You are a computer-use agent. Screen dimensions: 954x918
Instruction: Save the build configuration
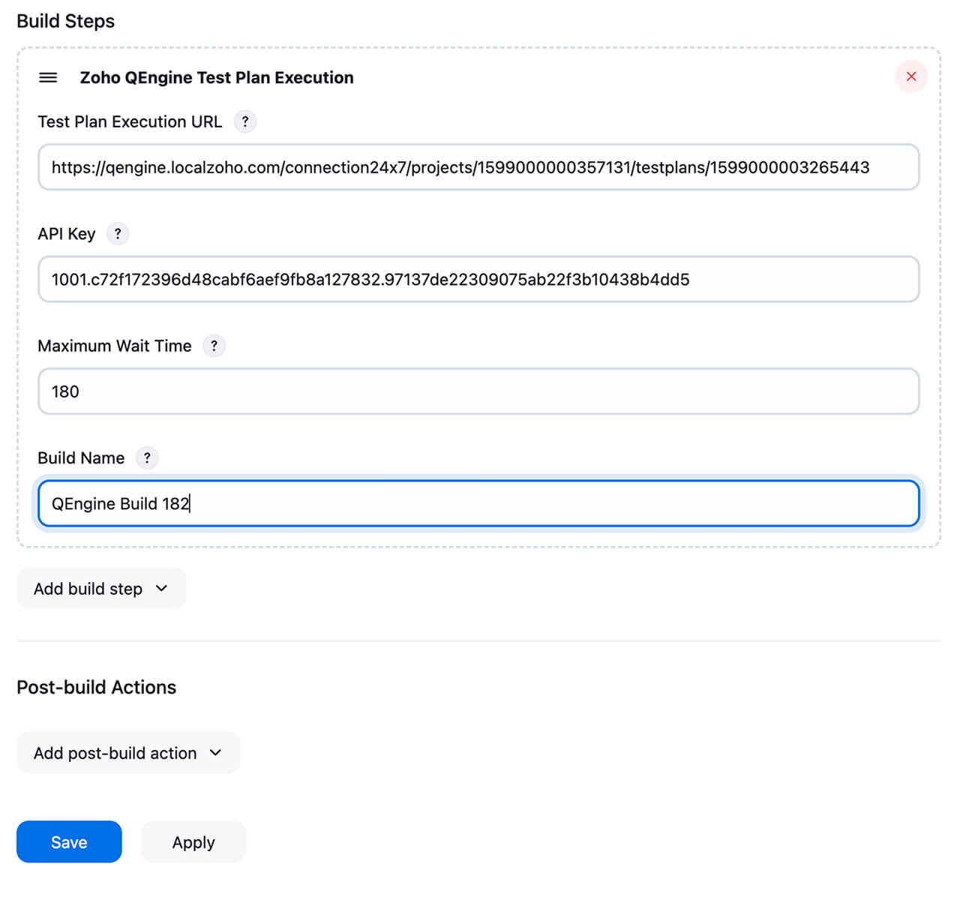tap(69, 841)
